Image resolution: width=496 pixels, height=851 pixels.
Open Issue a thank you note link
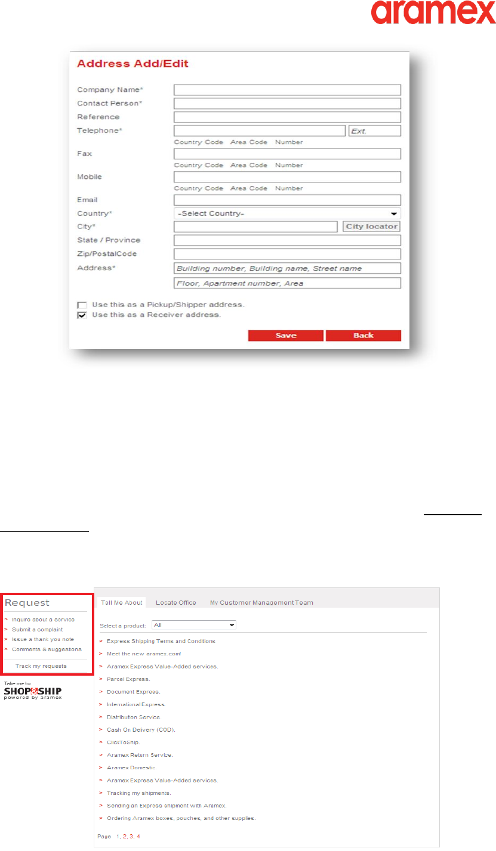point(43,639)
